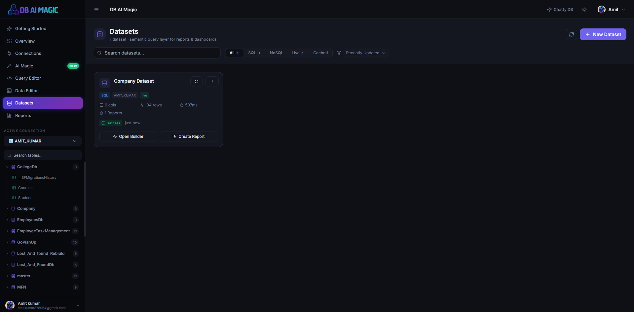This screenshot has height=312, width=634.
Task: Click the Search tables field
Action: (43, 155)
